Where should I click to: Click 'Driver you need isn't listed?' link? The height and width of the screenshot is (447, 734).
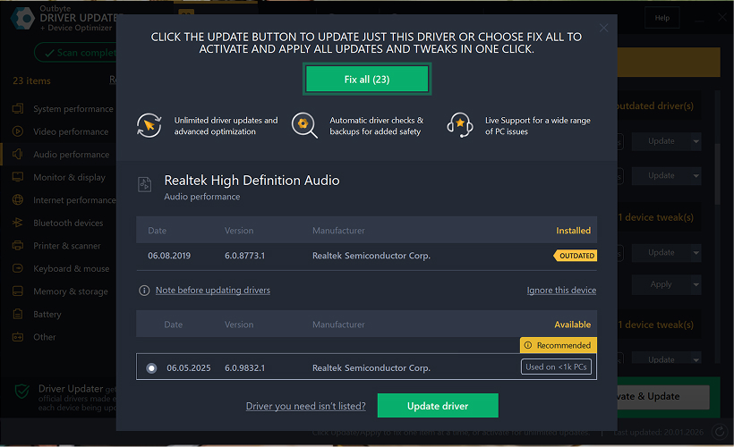click(305, 407)
